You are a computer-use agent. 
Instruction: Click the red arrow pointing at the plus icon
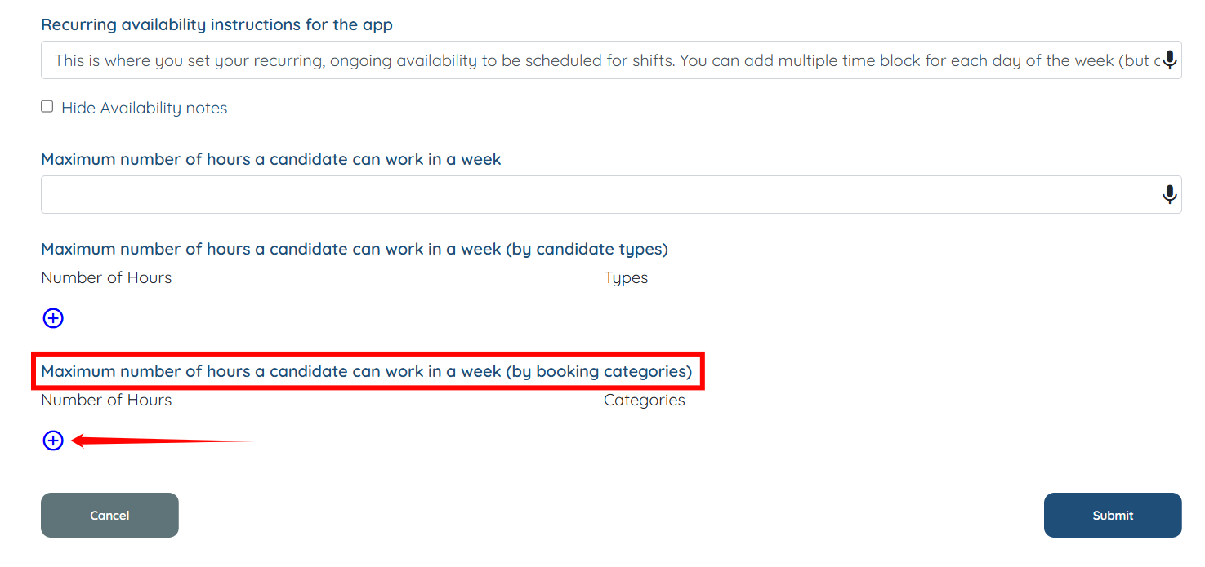coord(163,441)
